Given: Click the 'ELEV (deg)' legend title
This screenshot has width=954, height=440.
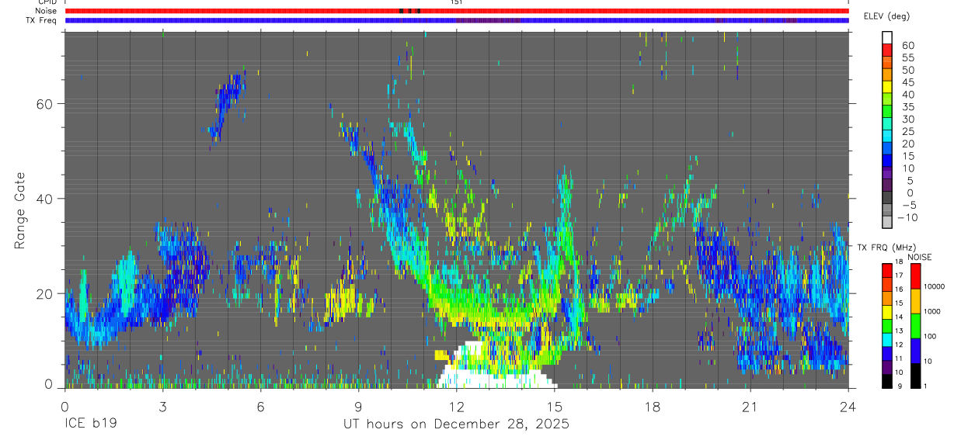Looking at the screenshot, I should tap(888, 16).
